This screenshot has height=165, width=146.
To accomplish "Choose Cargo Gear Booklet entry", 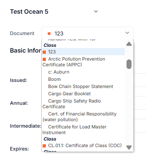I will [x=83, y=94].
